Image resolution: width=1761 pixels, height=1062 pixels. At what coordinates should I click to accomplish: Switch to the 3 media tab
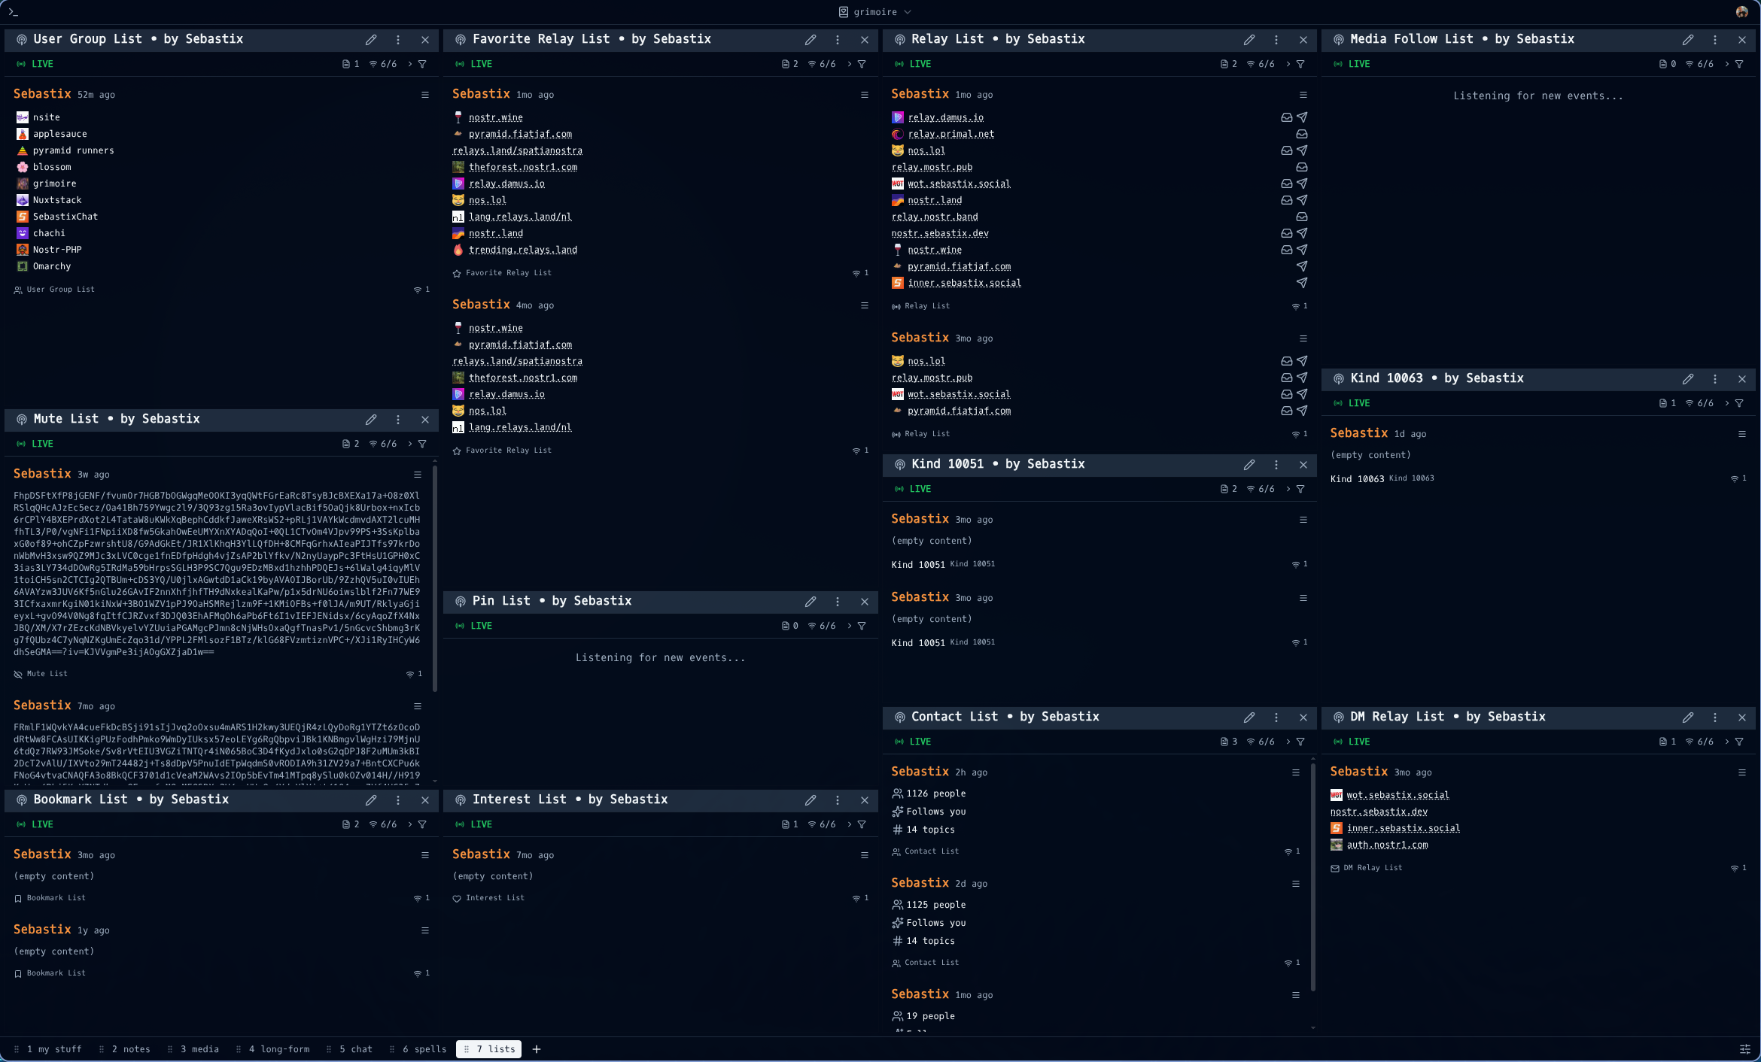[199, 1049]
